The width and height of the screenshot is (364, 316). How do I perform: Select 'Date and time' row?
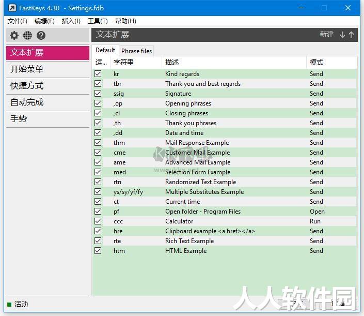click(x=224, y=133)
